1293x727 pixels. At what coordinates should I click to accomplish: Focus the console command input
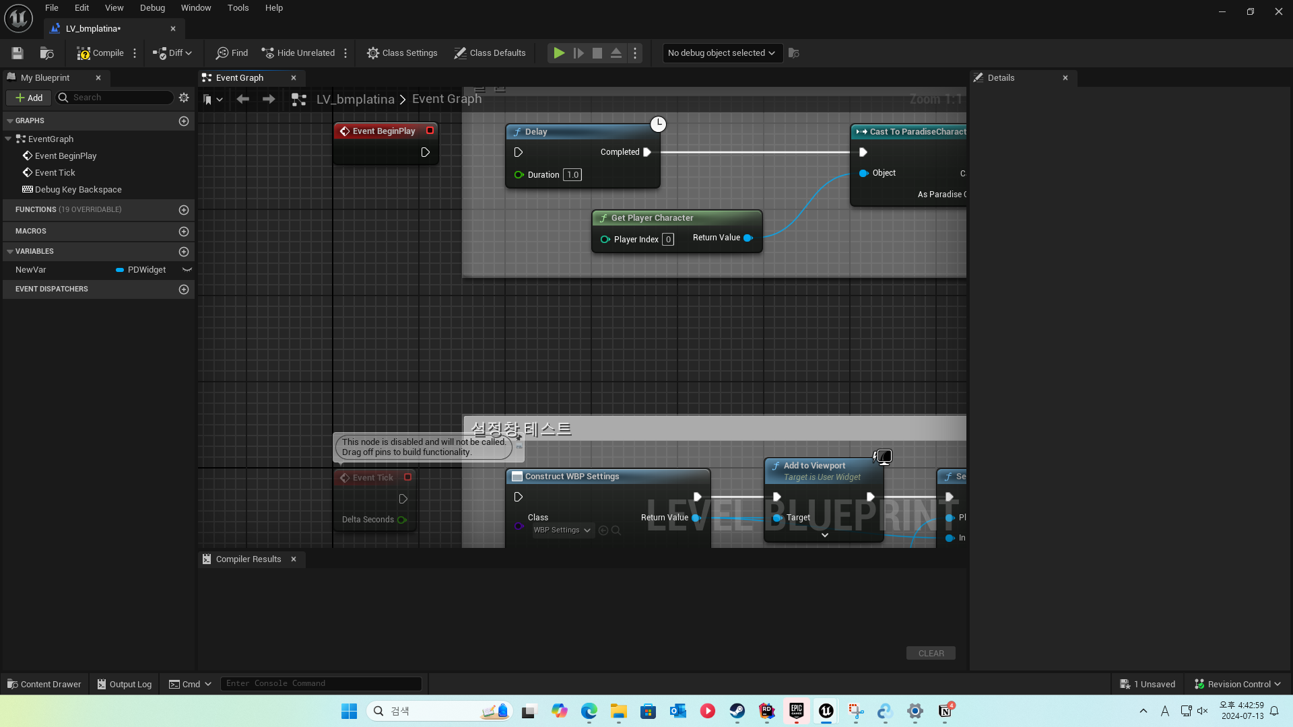coord(321,684)
